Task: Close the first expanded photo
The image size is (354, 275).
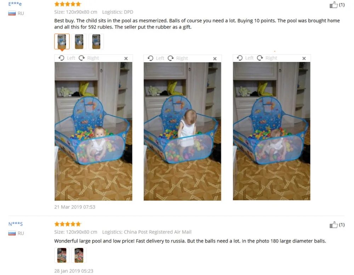Action: (126, 58)
